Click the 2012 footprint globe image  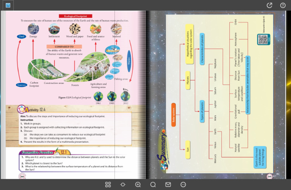[125, 96]
